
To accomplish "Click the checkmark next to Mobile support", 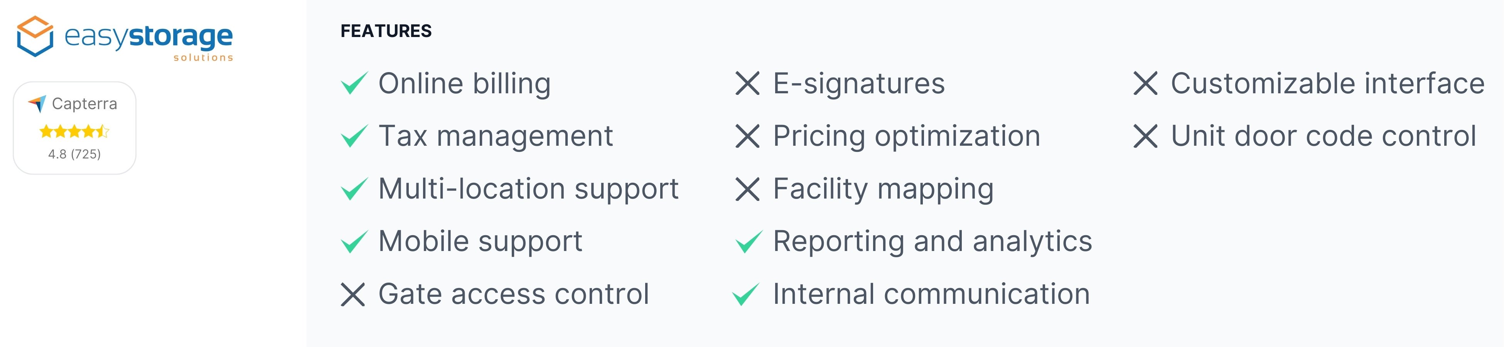I will coord(354,241).
